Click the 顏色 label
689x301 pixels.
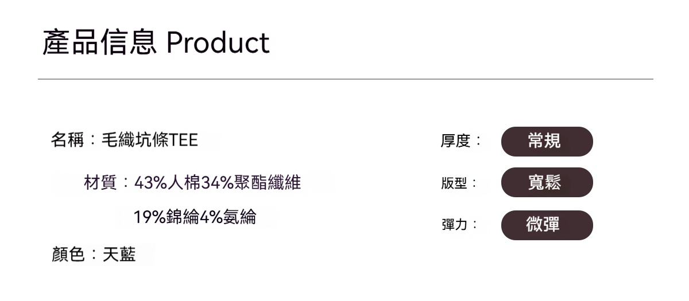tap(68, 255)
